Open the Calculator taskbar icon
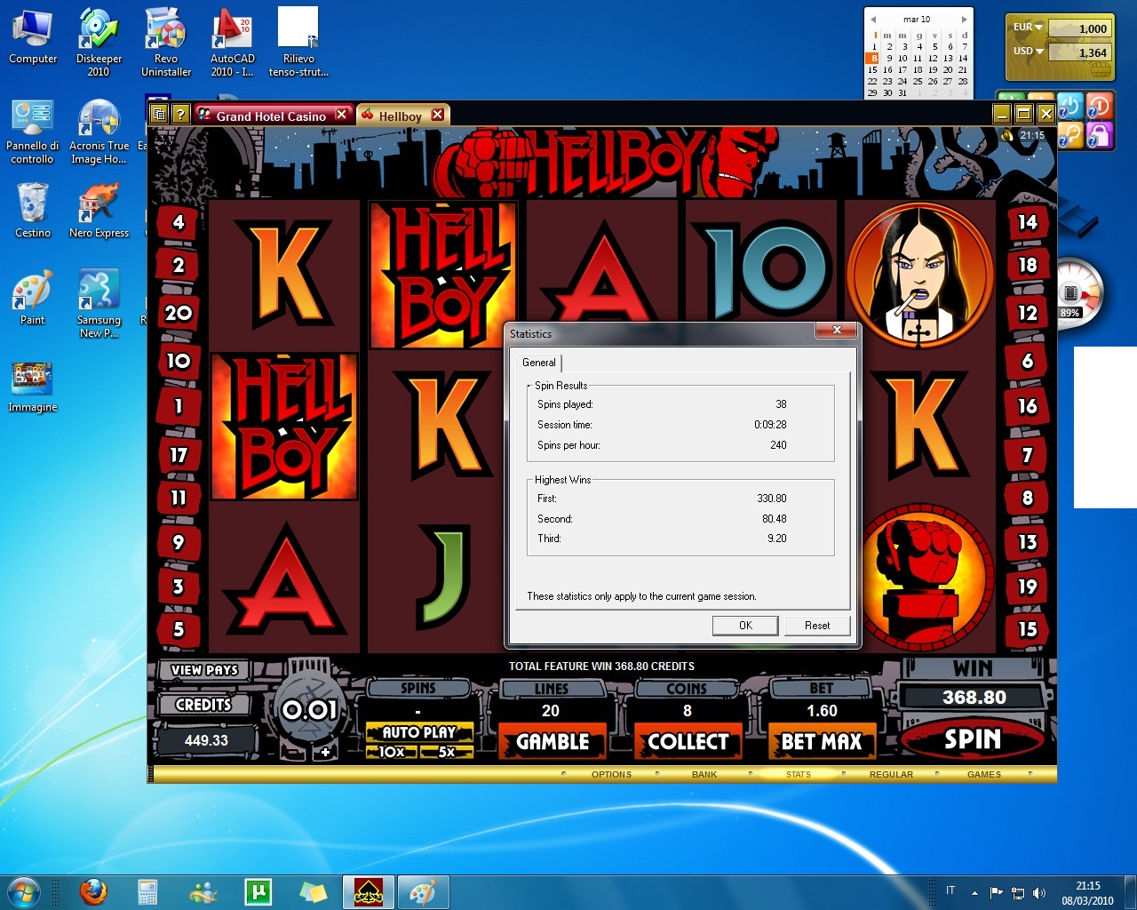Image resolution: width=1137 pixels, height=910 pixels. click(147, 891)
